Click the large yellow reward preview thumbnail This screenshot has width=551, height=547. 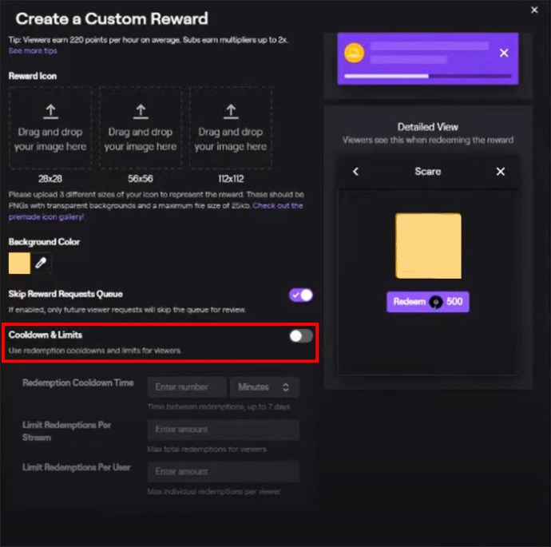click(x=428, y=246)
